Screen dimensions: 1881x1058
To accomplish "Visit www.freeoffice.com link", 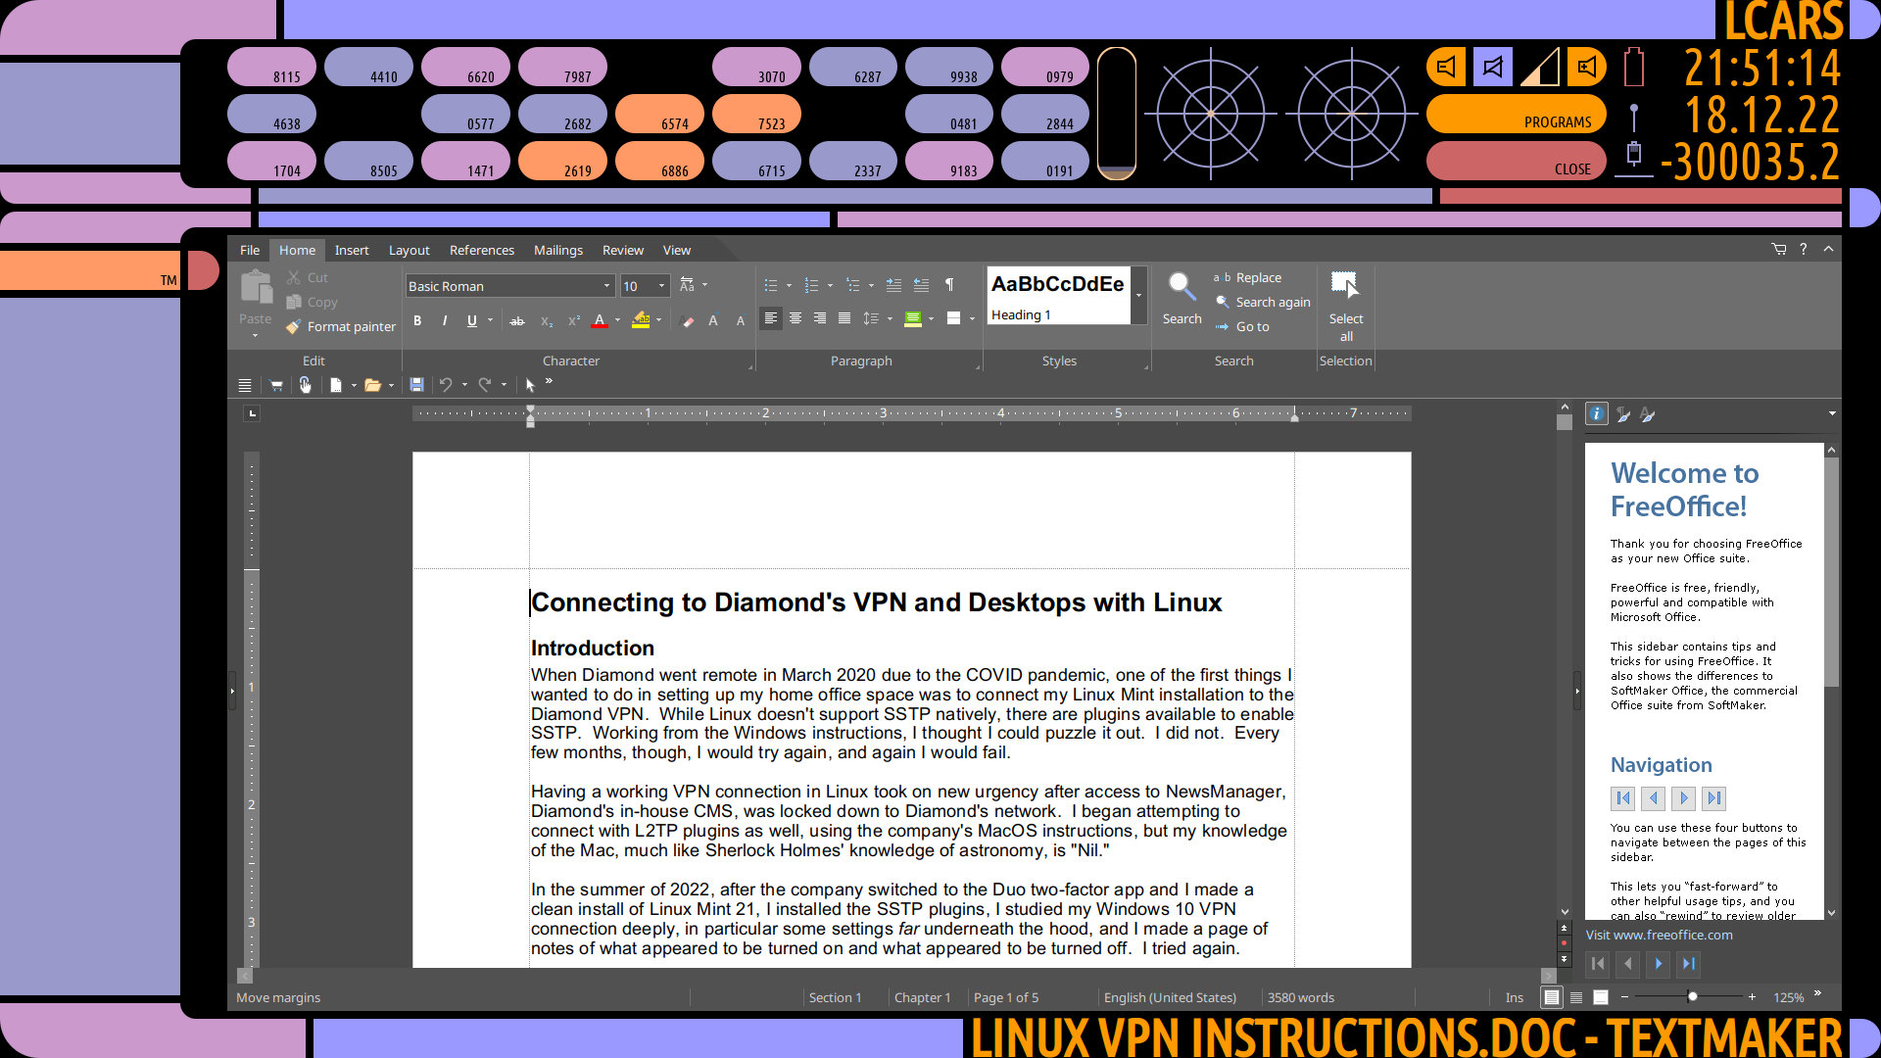I will tap(1659, 935).
